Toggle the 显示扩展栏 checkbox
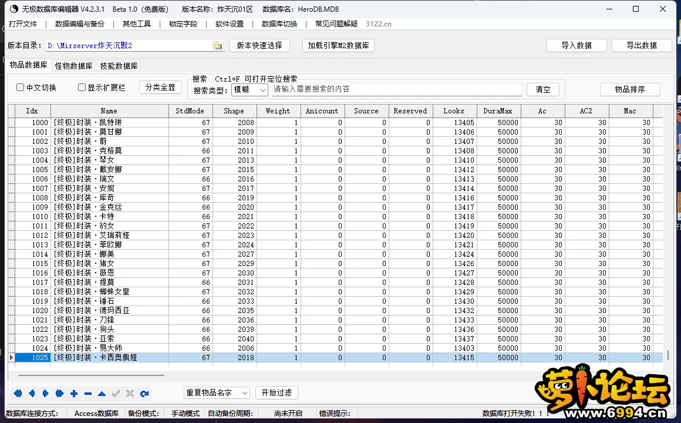The height and width of the screenshot is (423, 681). [82, 88]
